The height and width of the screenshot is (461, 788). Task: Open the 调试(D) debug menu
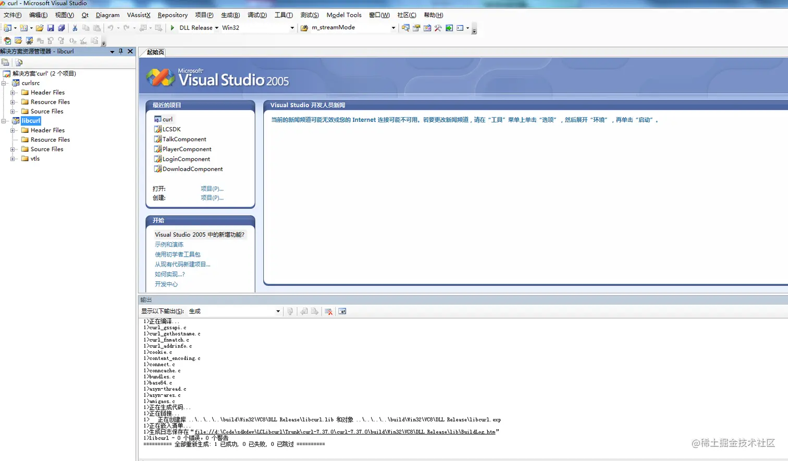[x=257, y=15]
